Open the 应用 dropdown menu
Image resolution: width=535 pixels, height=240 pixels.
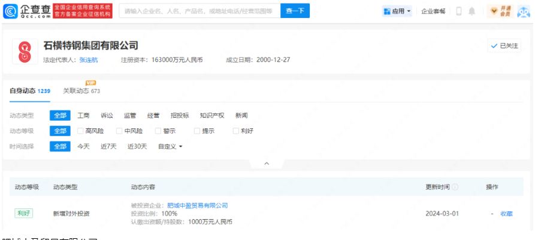pyautogui.click(x=397, y=11)
